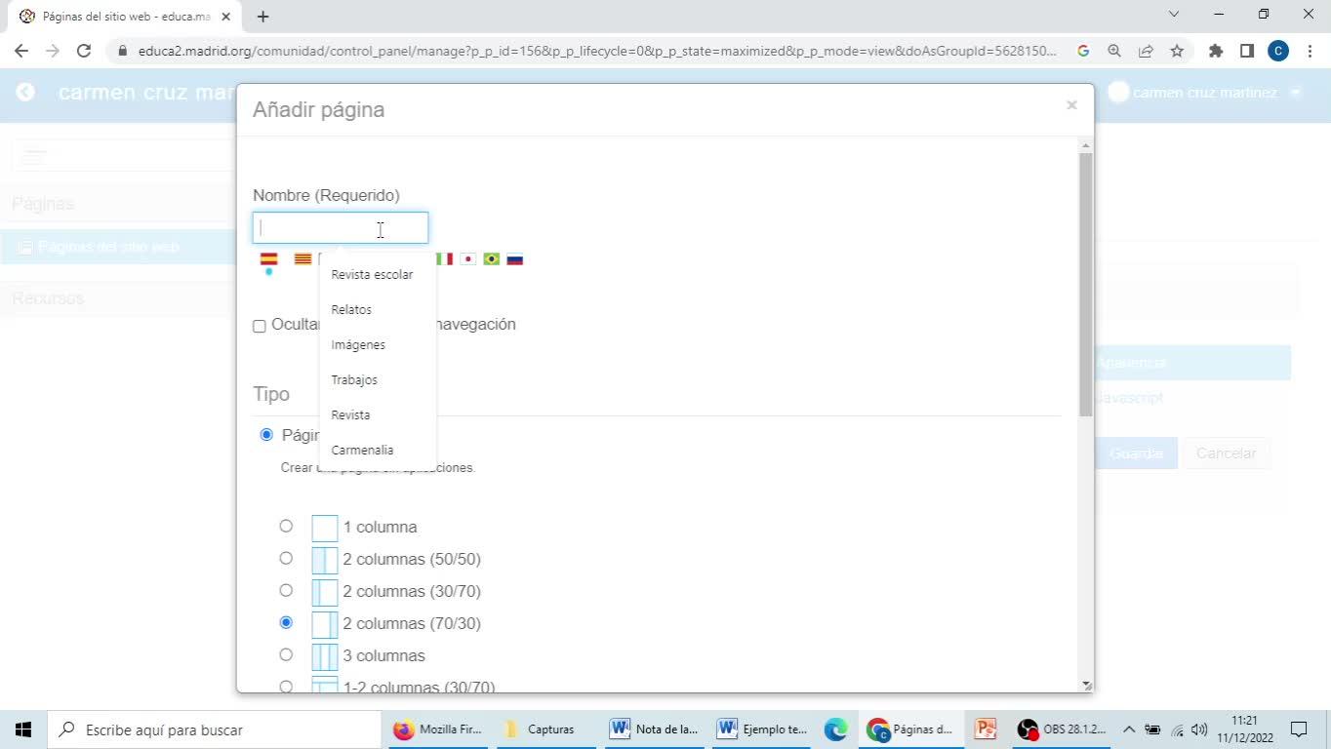The width and height of the screenshot is (1331, 749).
Task: Choose 'Carmenalia' from the suggestions
Action: [378, 451]
